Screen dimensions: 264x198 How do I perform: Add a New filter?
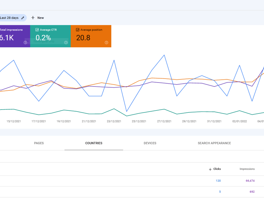(x=37, y=18)
